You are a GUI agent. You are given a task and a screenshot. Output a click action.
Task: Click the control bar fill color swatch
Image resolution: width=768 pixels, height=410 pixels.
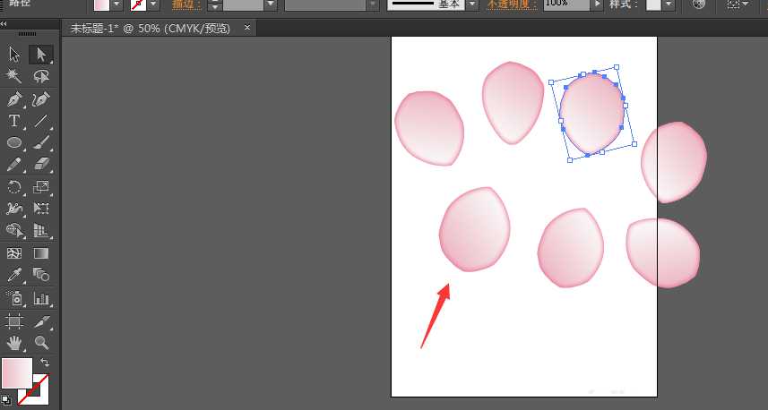tap(101, 4)
